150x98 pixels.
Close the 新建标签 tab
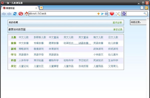point(36,8)
